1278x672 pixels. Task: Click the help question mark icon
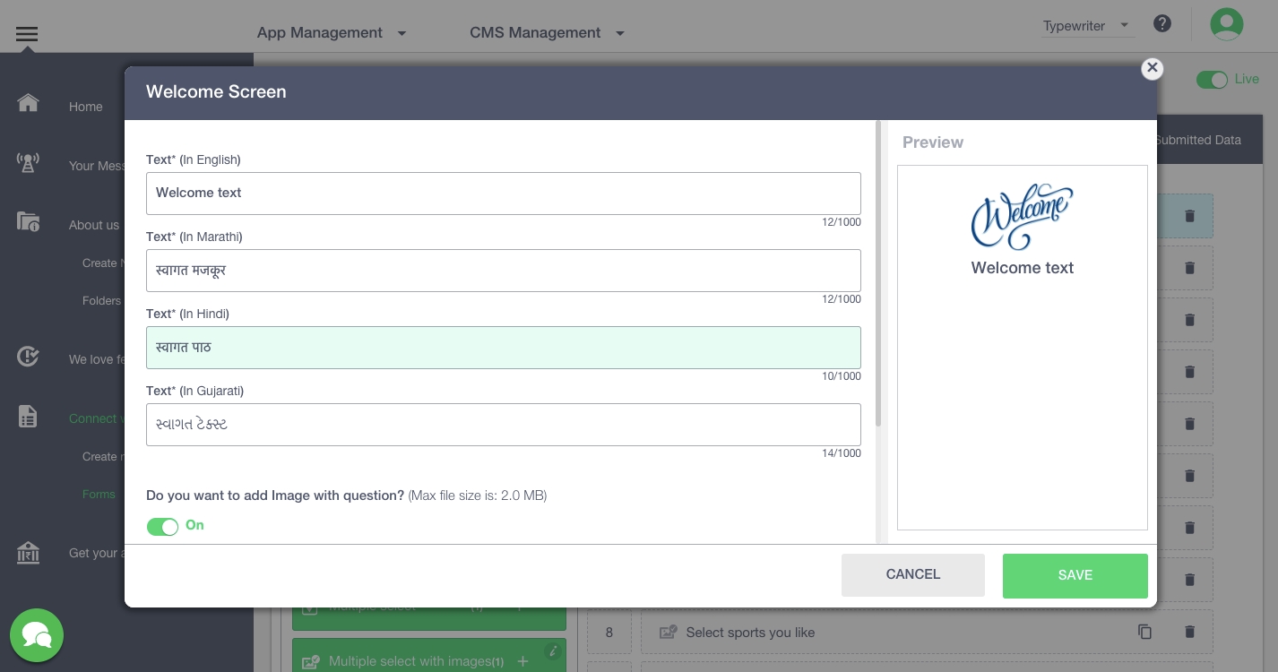tap(1162, 24)
